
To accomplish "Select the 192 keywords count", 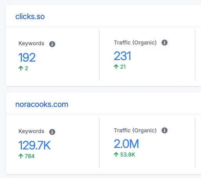I will (27, 57).
